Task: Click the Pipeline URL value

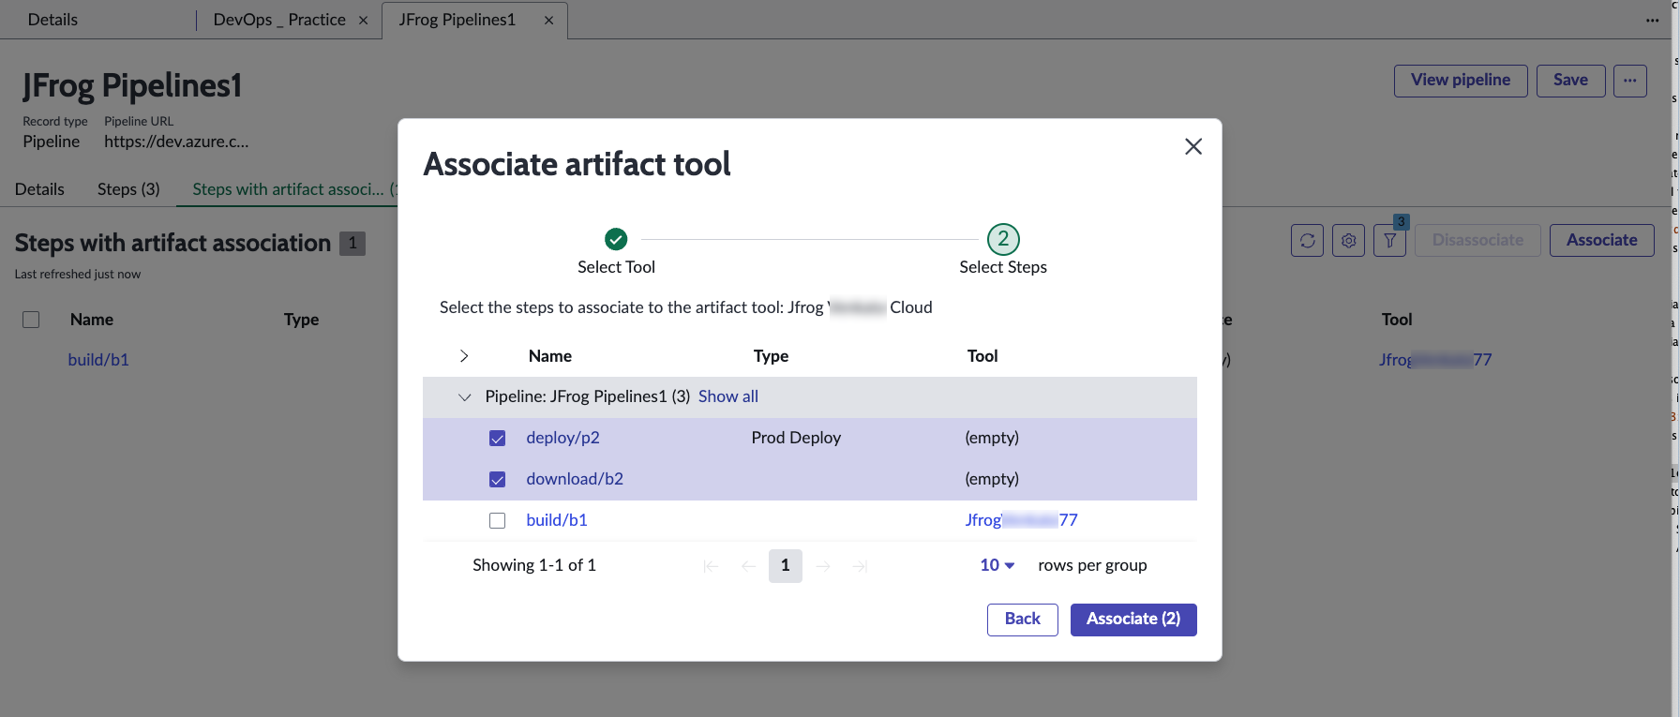Action: coord(176,142)
